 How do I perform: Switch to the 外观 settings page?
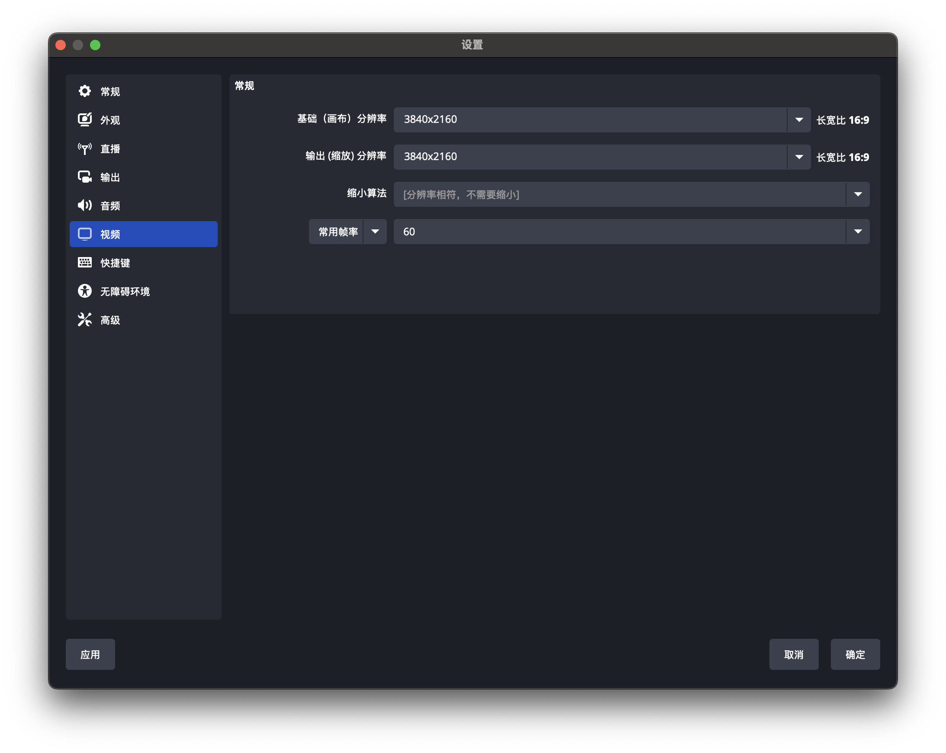point(143,120)
